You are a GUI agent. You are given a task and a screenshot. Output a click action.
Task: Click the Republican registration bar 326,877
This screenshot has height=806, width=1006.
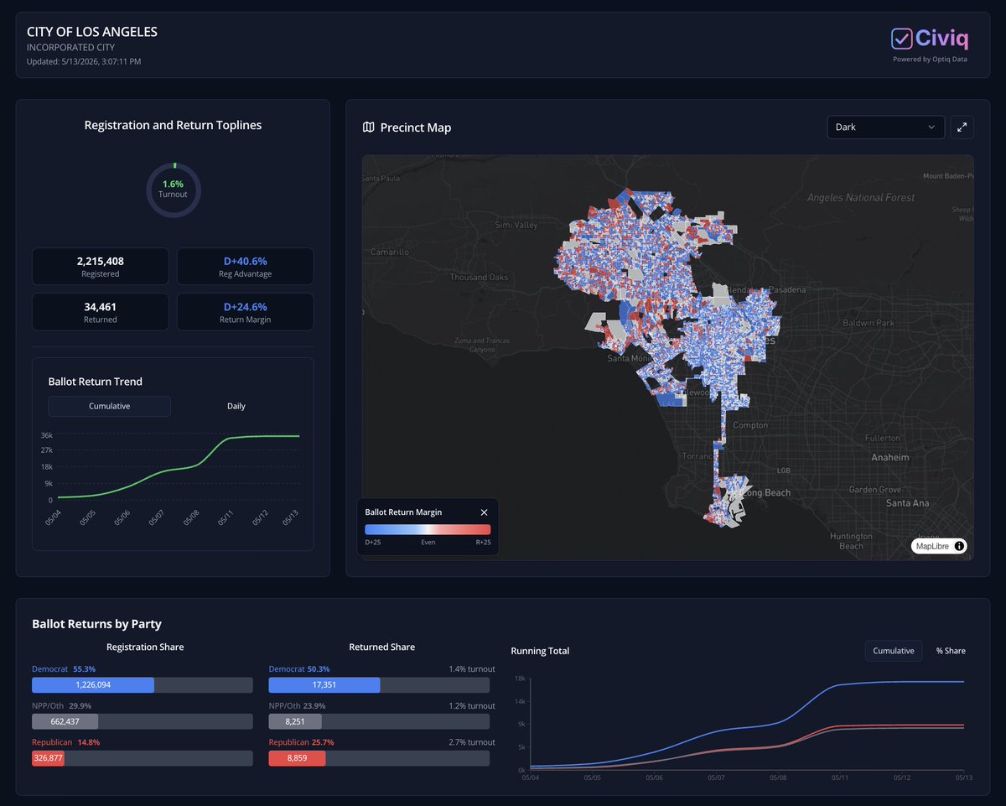coord(48,758)
